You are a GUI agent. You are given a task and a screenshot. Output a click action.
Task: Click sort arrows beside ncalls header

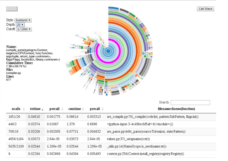pos(23,109)
